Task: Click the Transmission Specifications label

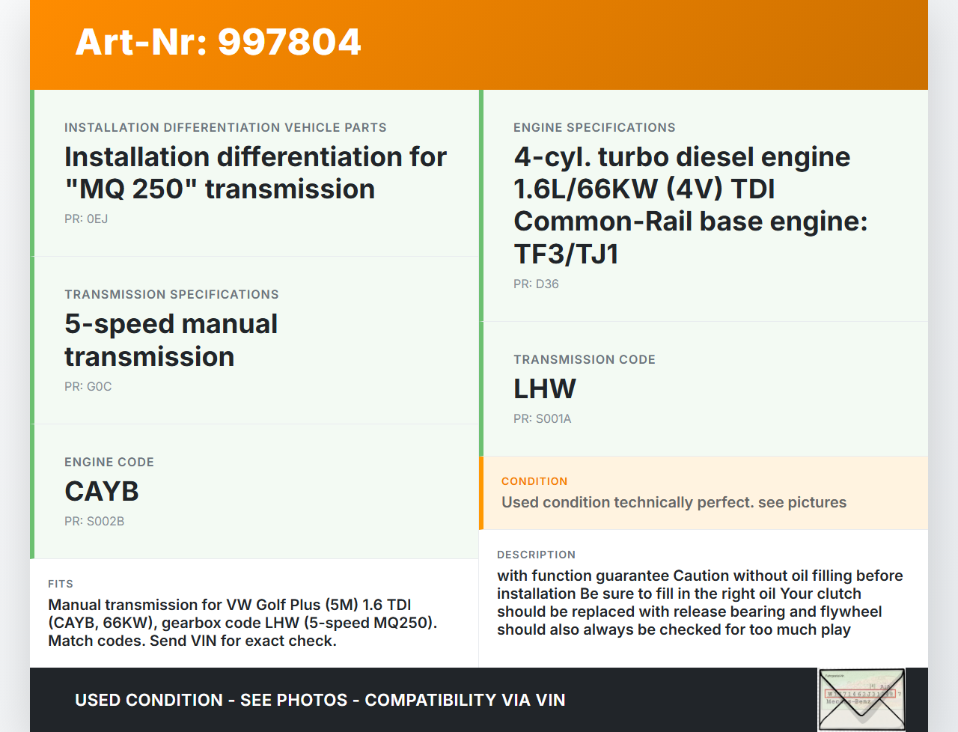Action: pyautogui.click(x=171, y=295)
